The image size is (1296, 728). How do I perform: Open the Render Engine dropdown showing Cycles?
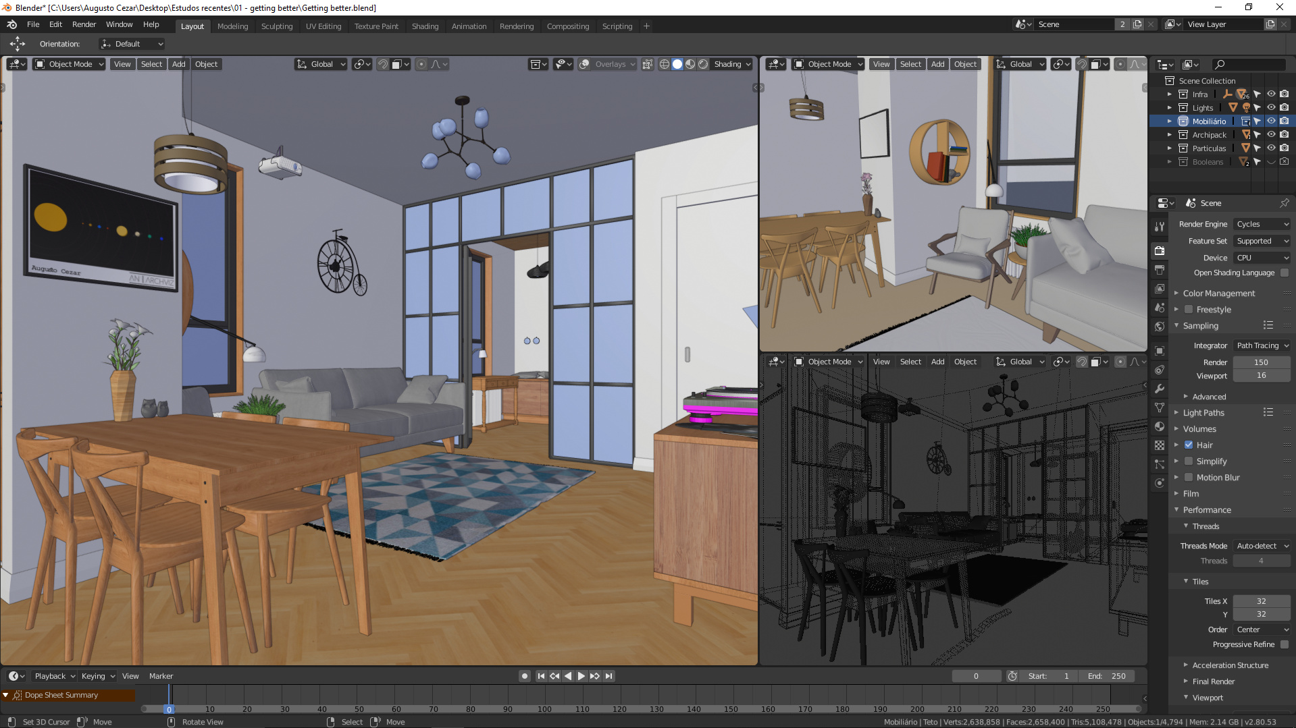coord(1260,223)
